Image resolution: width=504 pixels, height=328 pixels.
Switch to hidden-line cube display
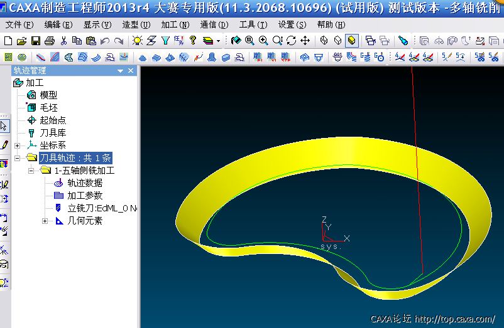[338, 40]
